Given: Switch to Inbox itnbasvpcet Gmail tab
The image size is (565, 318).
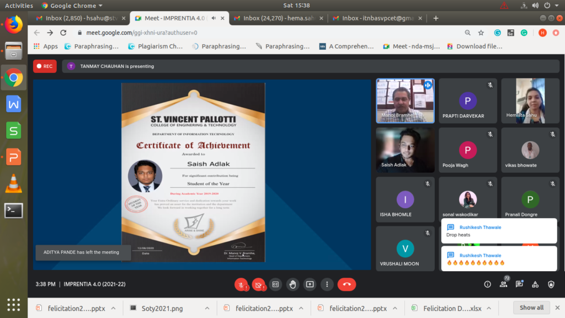Looking at the screenshot, I should click(377, 18).
